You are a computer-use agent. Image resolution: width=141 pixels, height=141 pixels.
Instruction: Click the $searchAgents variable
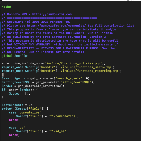[x=13, y=78]
